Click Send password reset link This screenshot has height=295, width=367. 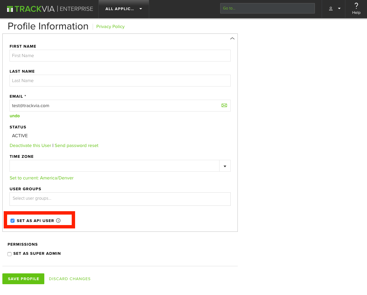76,145
